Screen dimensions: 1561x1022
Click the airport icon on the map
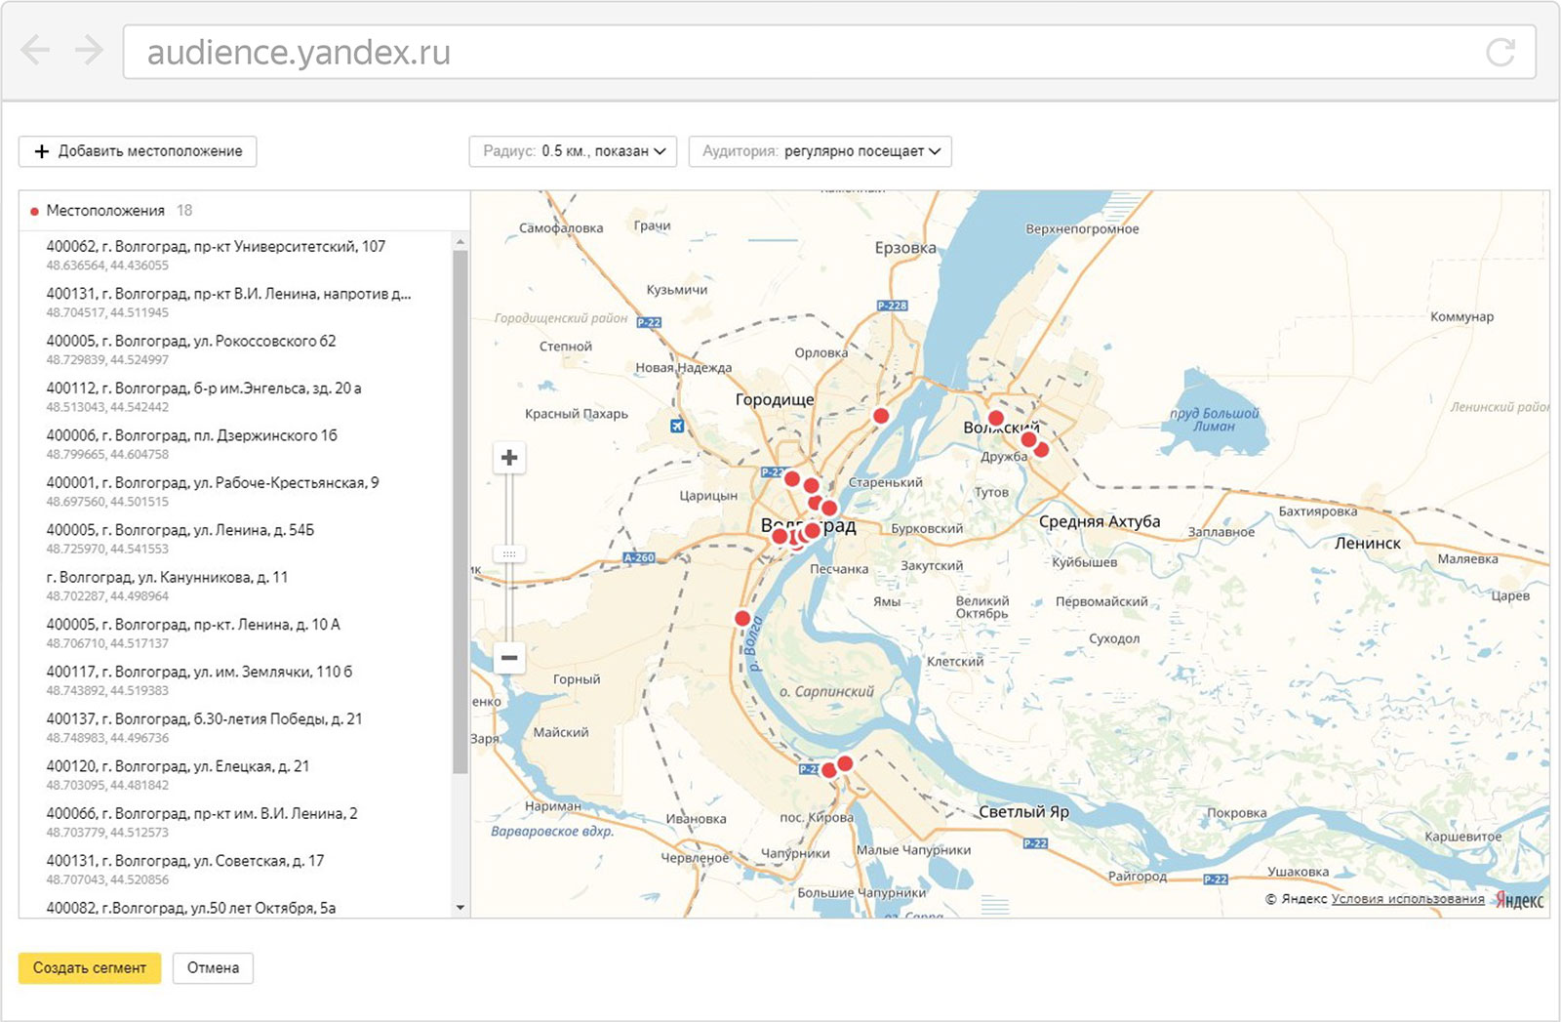tap(677, 426)
